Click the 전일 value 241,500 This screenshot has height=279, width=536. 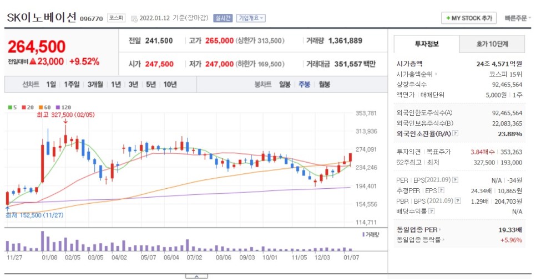coord(159,40)
